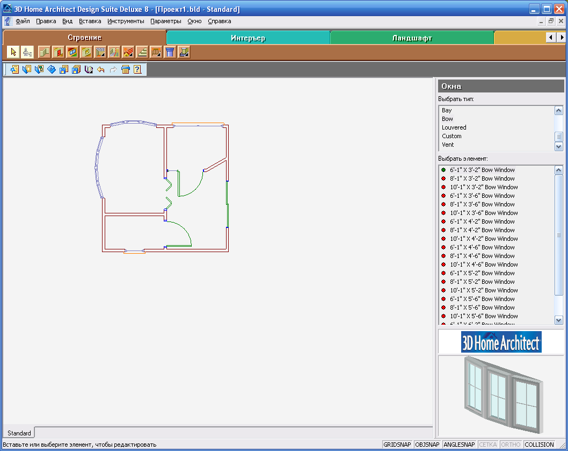Pick the Doors tool with red door
This screenshot has height=451, width=568.
pyautogui.click(x=59, y=52)
